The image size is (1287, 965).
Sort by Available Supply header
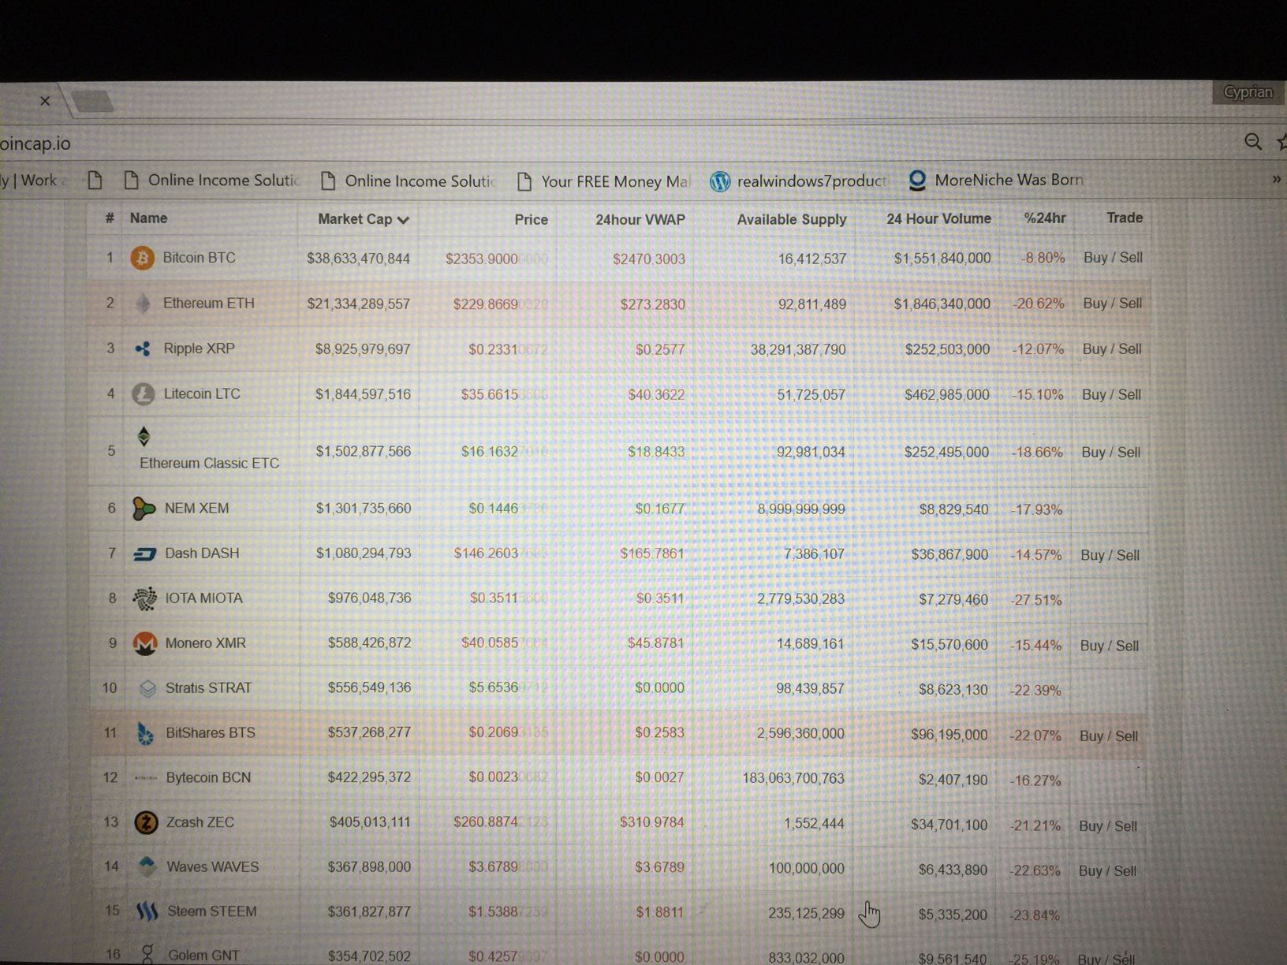pyautogui.click(x=791, y=220)
